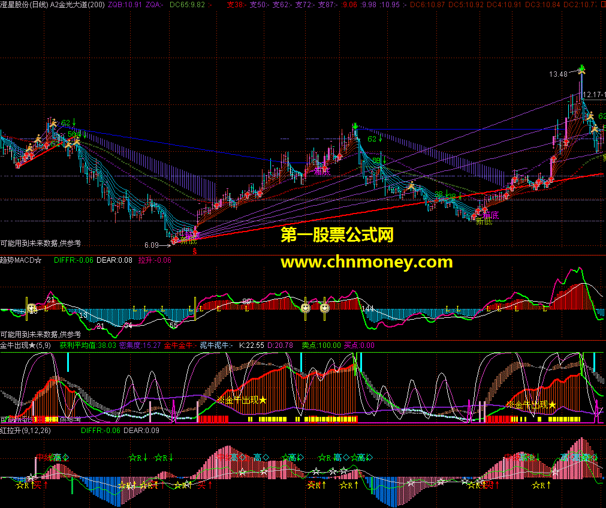Click the DEAR:0.08 value
Screen dimensions: 606x508
coord(114,260)
